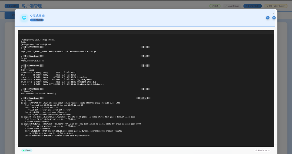Image resolution: width=292 pixels, height=154 pixels.
Task: Click the power disconnect icon button
Action: pyautogui.click(x=274, y=18)
